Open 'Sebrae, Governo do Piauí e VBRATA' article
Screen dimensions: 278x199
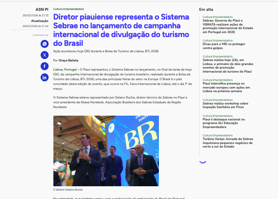228,26
